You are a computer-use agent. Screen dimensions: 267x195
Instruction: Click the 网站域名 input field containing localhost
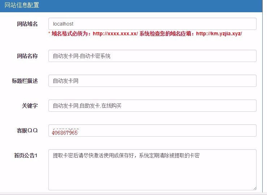click(x=152, y=24)
